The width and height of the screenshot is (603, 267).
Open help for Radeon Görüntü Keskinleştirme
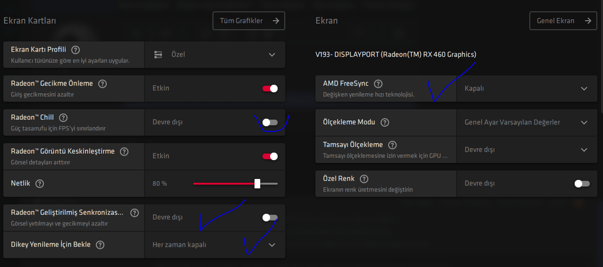[124, 151]
